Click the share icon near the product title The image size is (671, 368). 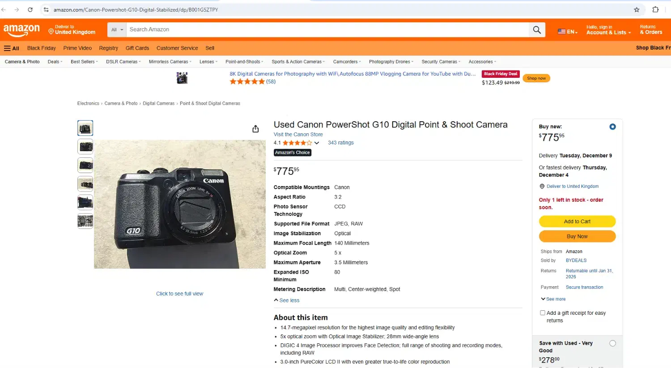(255, 128)
